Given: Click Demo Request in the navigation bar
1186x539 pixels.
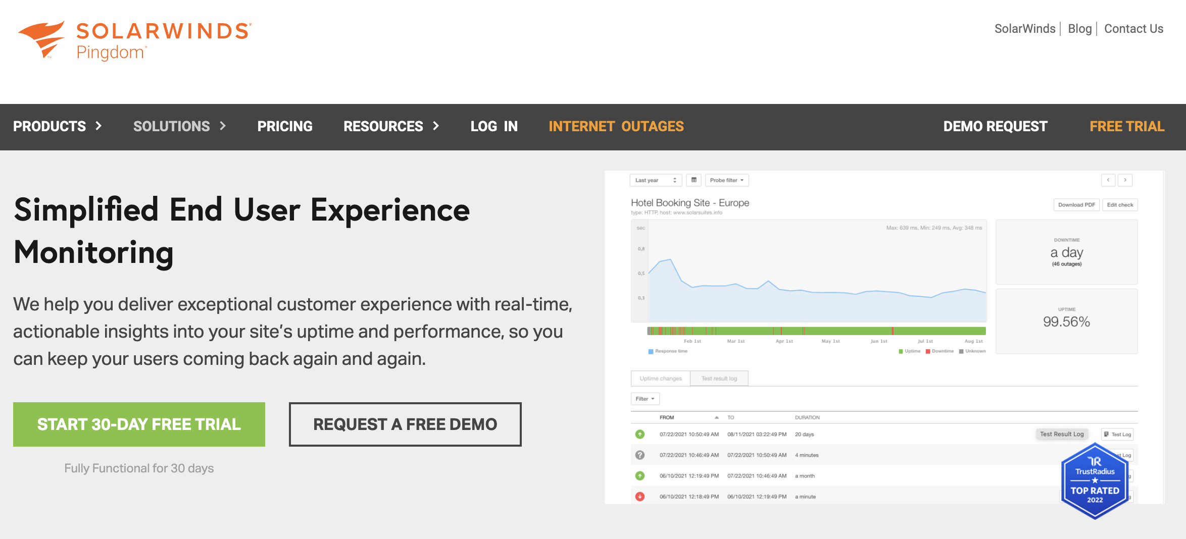Looking at the screenshot, I should point(995,126).
